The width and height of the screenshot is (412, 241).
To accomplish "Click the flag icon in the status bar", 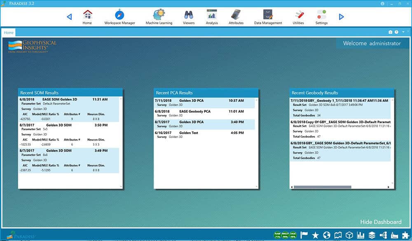I will point(304,235).
